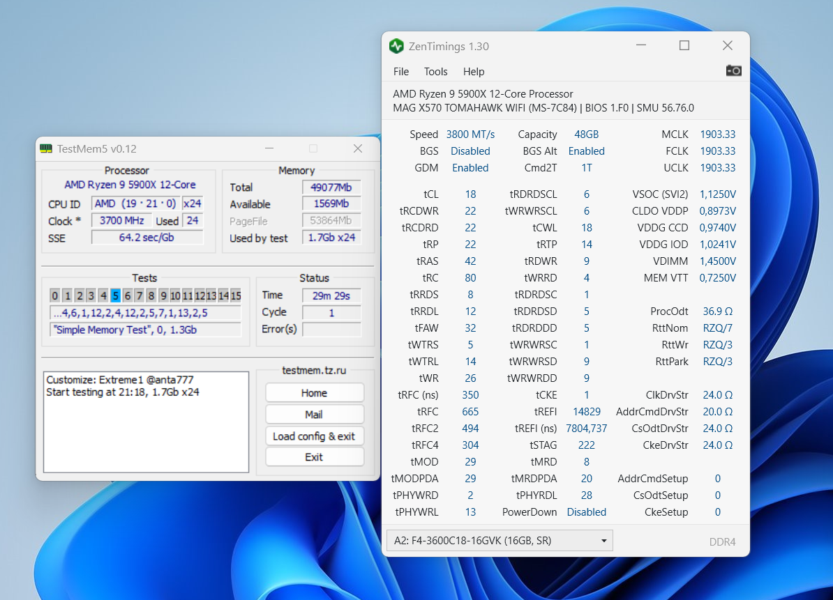Screen dimensions: 833x600
Task: Click the testmem.tz.ru group label
Action: coord(314,370)
